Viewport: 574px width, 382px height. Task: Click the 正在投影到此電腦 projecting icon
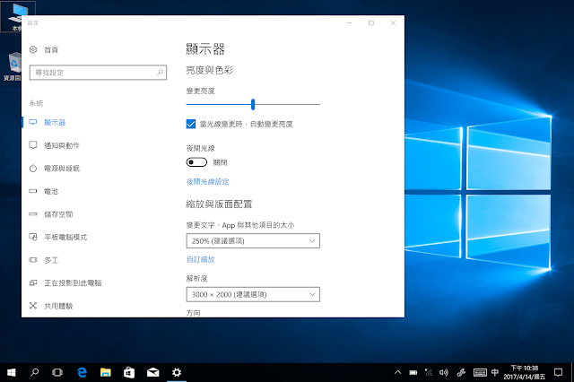click(x=33, y=282)
